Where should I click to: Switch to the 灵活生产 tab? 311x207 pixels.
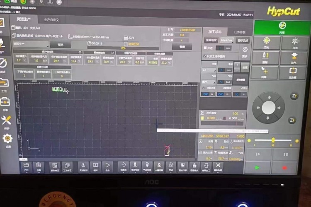pos(24,19)
